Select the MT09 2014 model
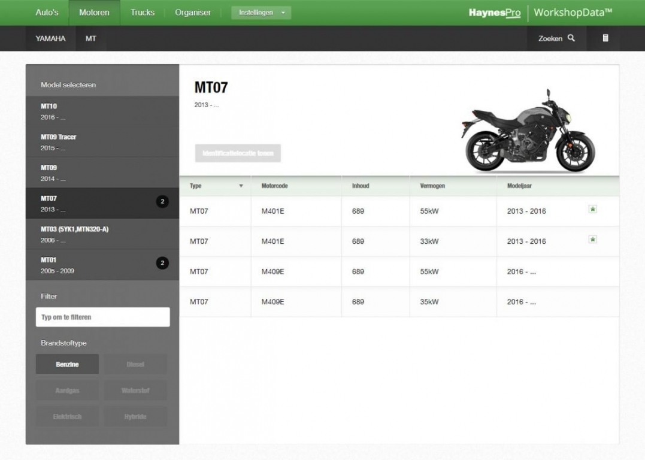Viewport: 645px width, 460px height. [102, 173]
